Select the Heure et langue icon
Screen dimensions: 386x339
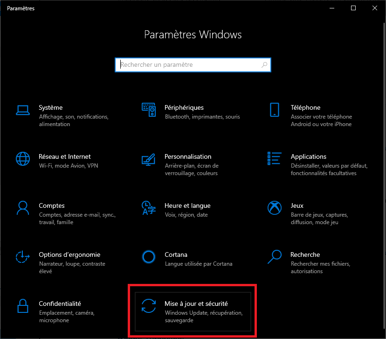coord(148,208)
